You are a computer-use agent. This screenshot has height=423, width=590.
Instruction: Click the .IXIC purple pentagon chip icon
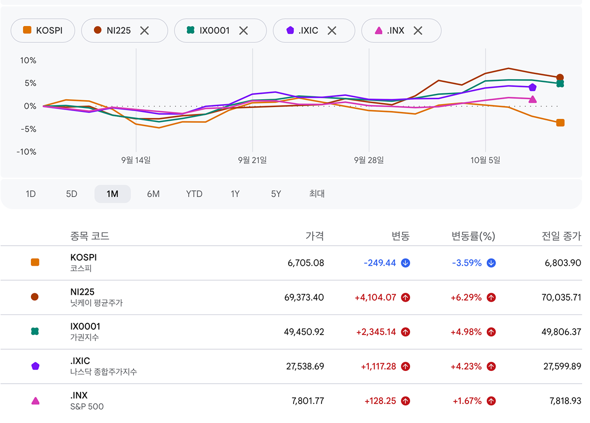[290, 30]
